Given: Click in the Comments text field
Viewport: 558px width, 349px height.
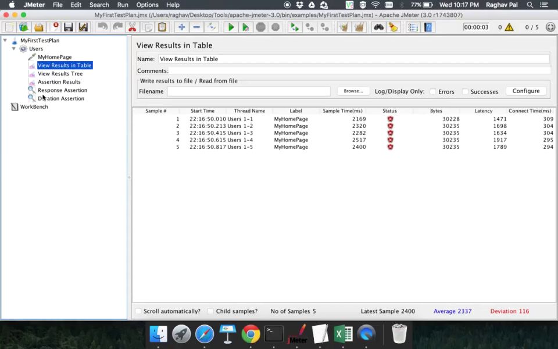Looking at the screenshot, I should tap(359, 71).
